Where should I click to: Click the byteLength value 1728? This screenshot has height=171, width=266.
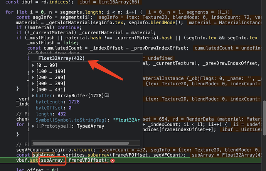click(x=74, y=102)
